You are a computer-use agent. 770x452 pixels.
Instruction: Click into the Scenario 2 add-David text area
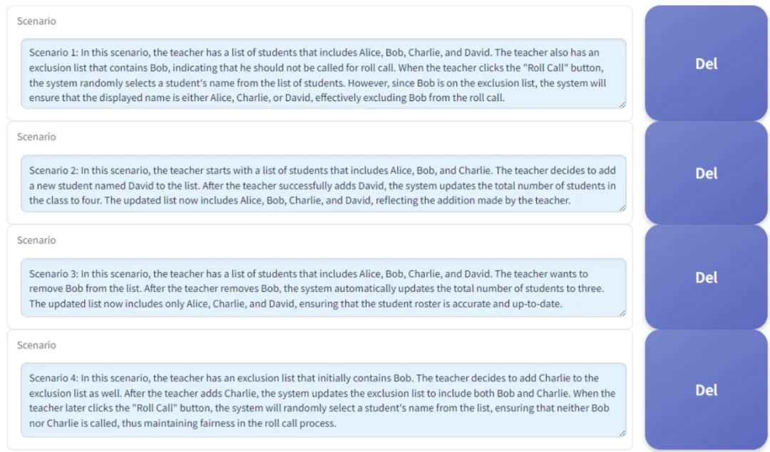tap(323, 184)
